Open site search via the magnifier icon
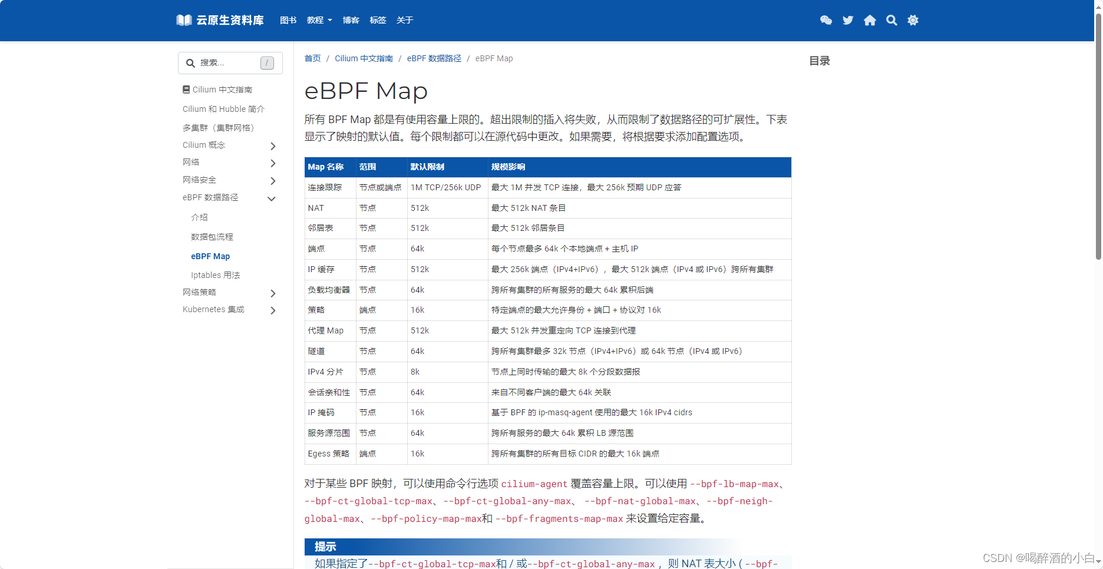This screenshot has height=569, width=1103. point(891,20)
